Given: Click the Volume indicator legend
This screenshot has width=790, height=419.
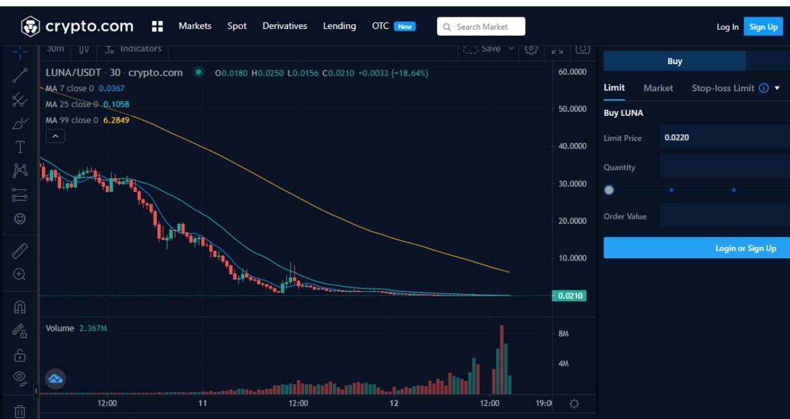Looking at the screenshot, I should click(77, 328).
